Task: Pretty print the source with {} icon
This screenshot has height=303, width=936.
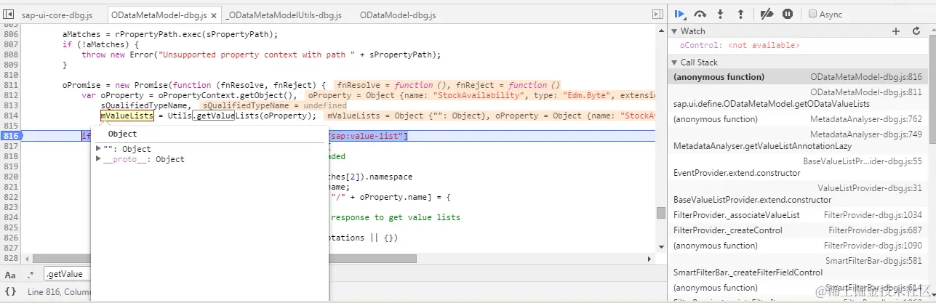Action: point(10,291)
